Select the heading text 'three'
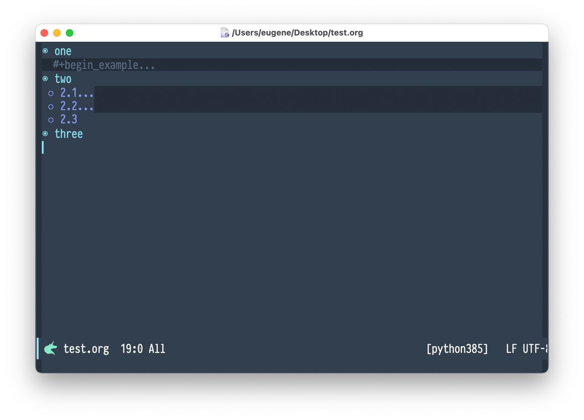This screenshot has width=584, height=420. click(x=68, y=133)
